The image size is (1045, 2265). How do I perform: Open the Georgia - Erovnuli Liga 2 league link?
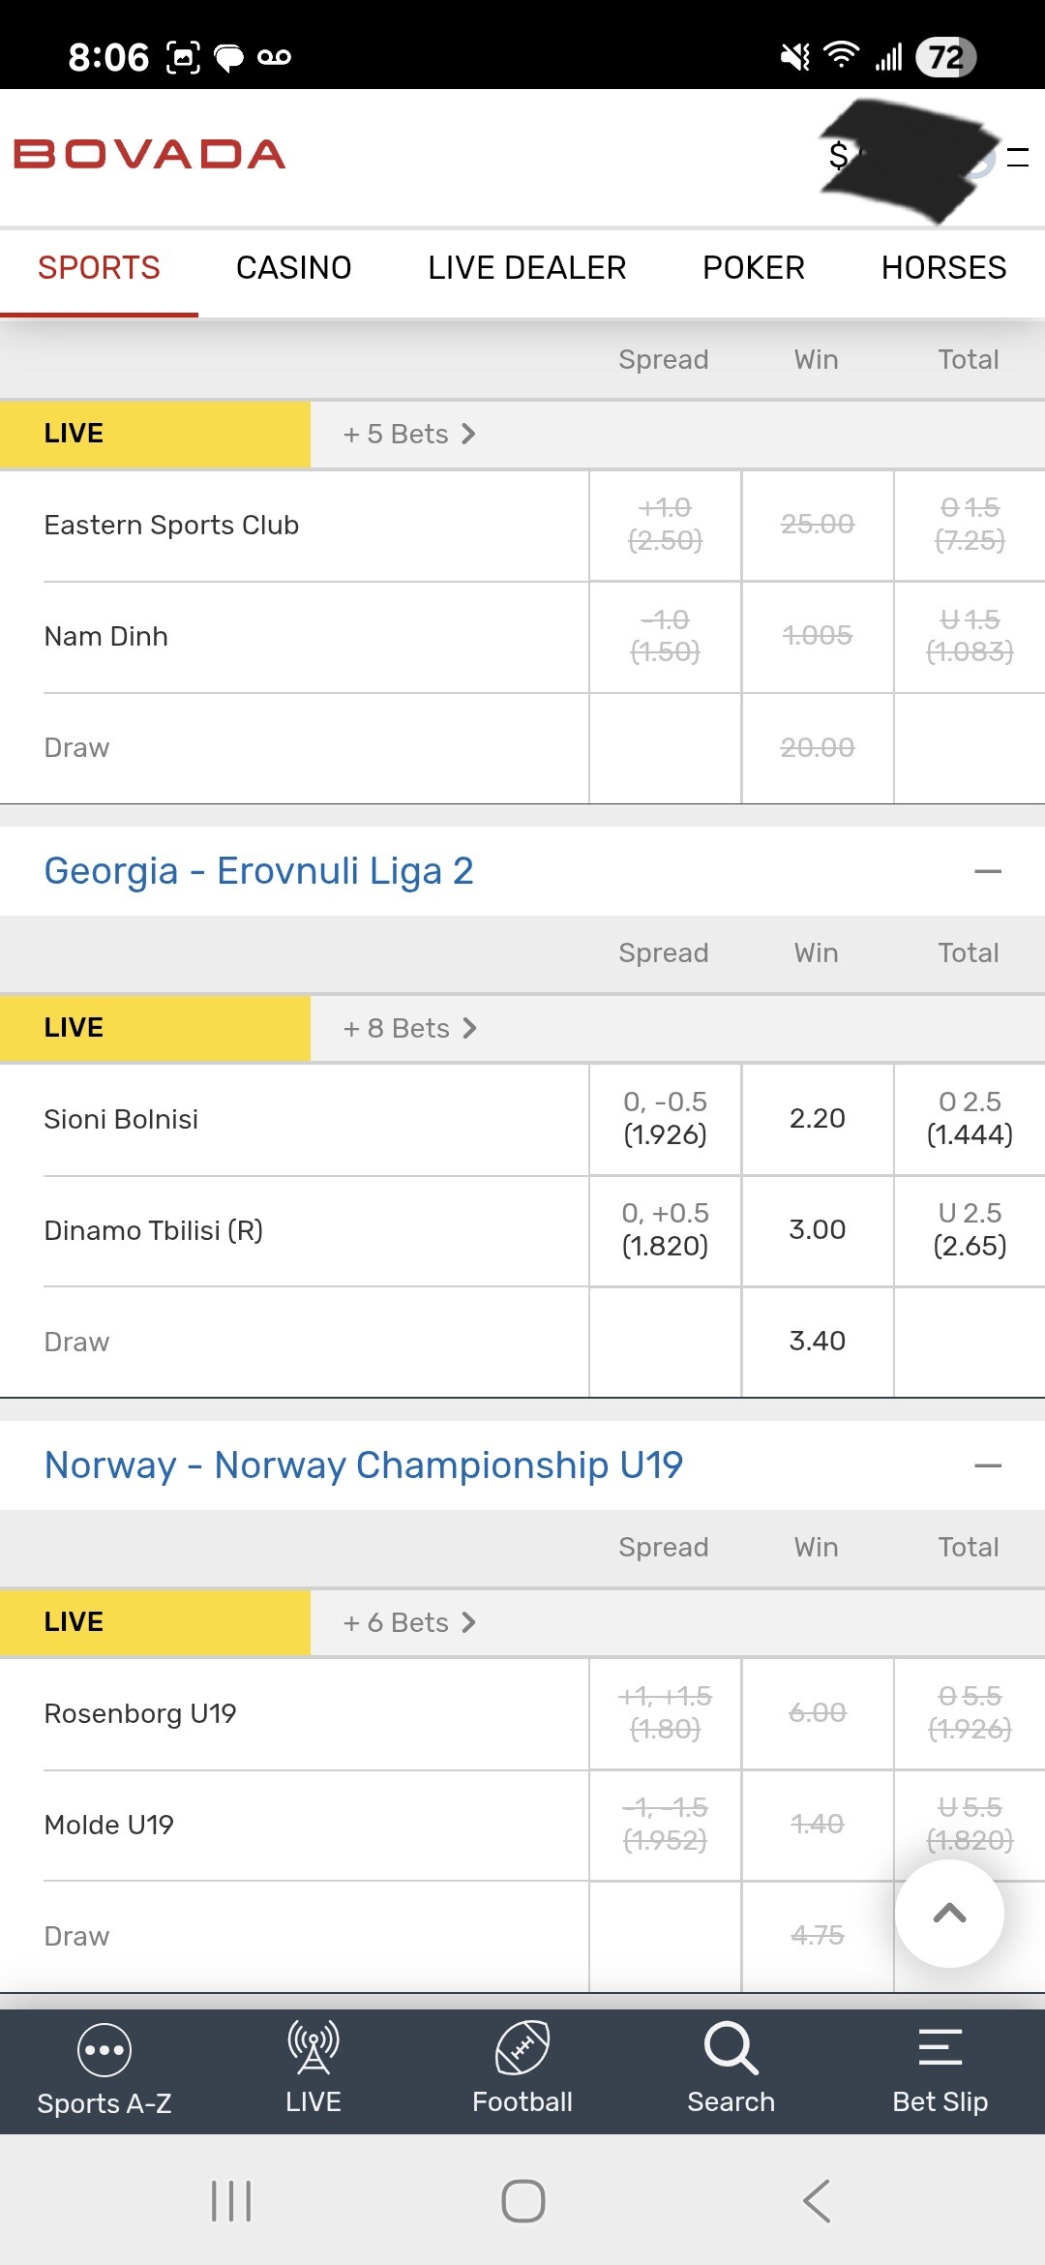[x=259, y=872]
